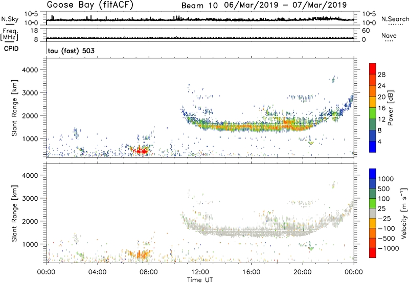
Task: Pick the red top segment of the power colorbar
Action: 373,68
